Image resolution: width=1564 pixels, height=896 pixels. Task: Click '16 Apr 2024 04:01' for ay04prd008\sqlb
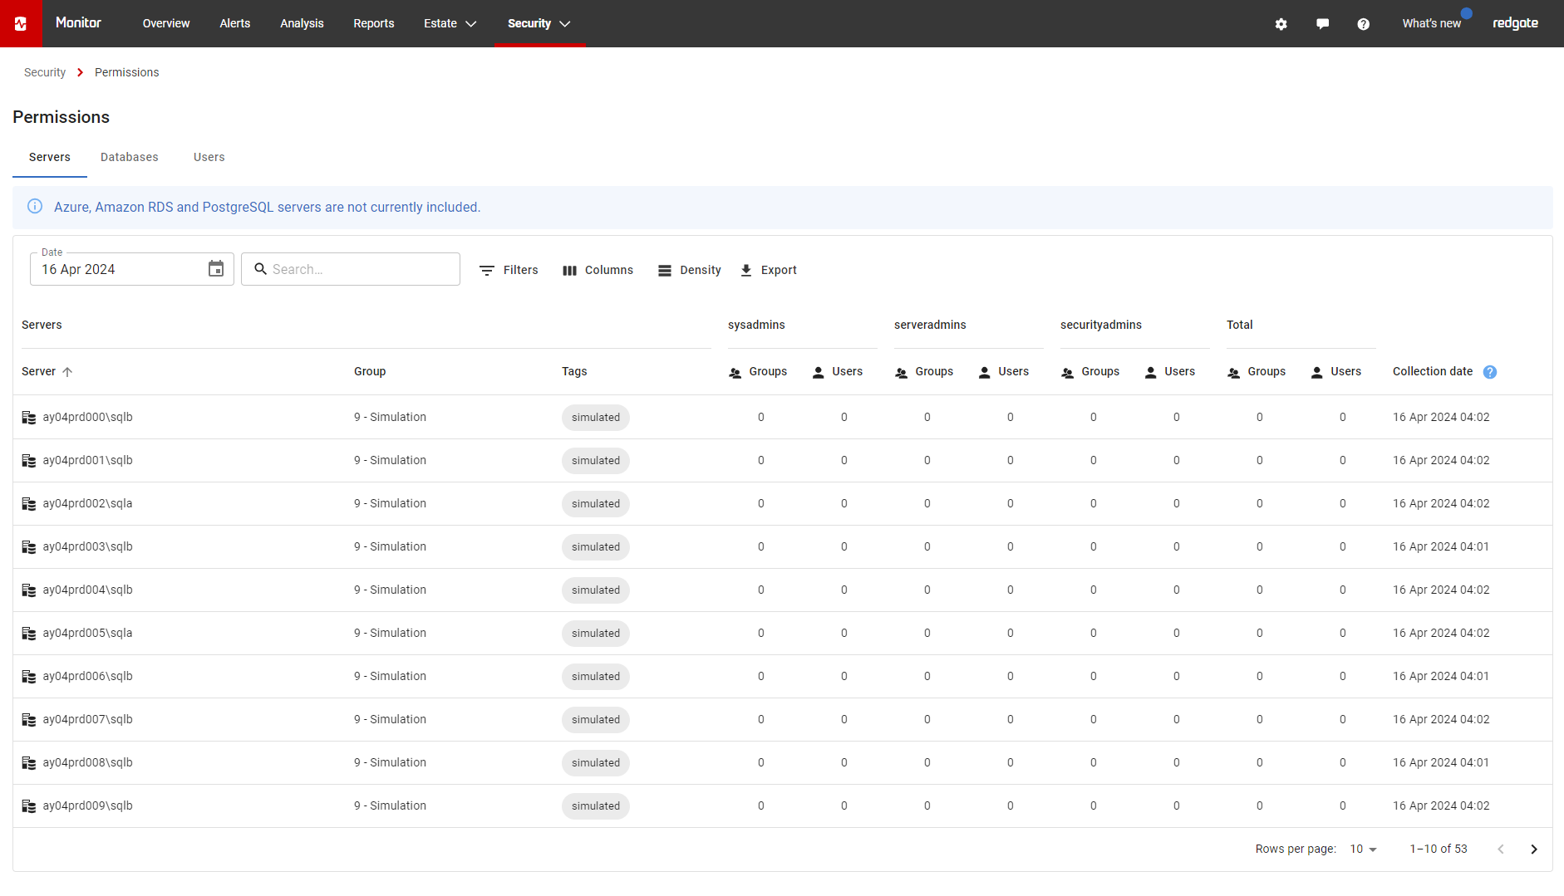click(1441, 762)
